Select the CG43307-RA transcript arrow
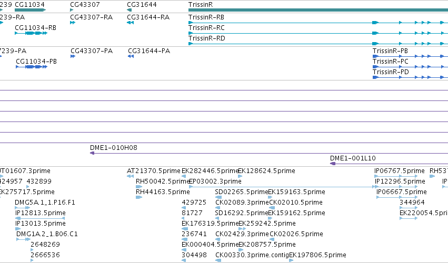Screen dimensions: 448x263 click(x=73, y=23)
